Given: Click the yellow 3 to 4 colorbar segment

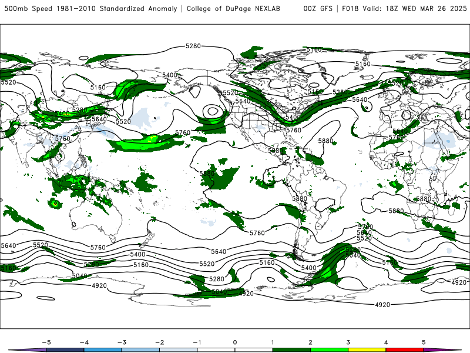Looking at the screenshot, I should (x=367, y=350).
